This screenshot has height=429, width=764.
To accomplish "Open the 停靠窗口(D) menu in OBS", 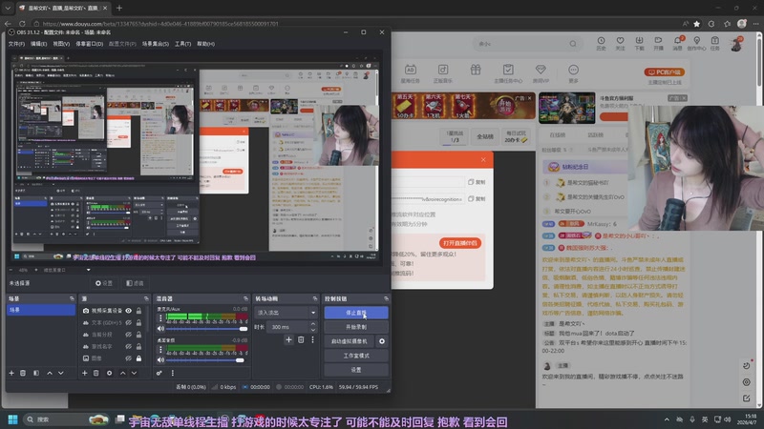I will coord(89,44).
